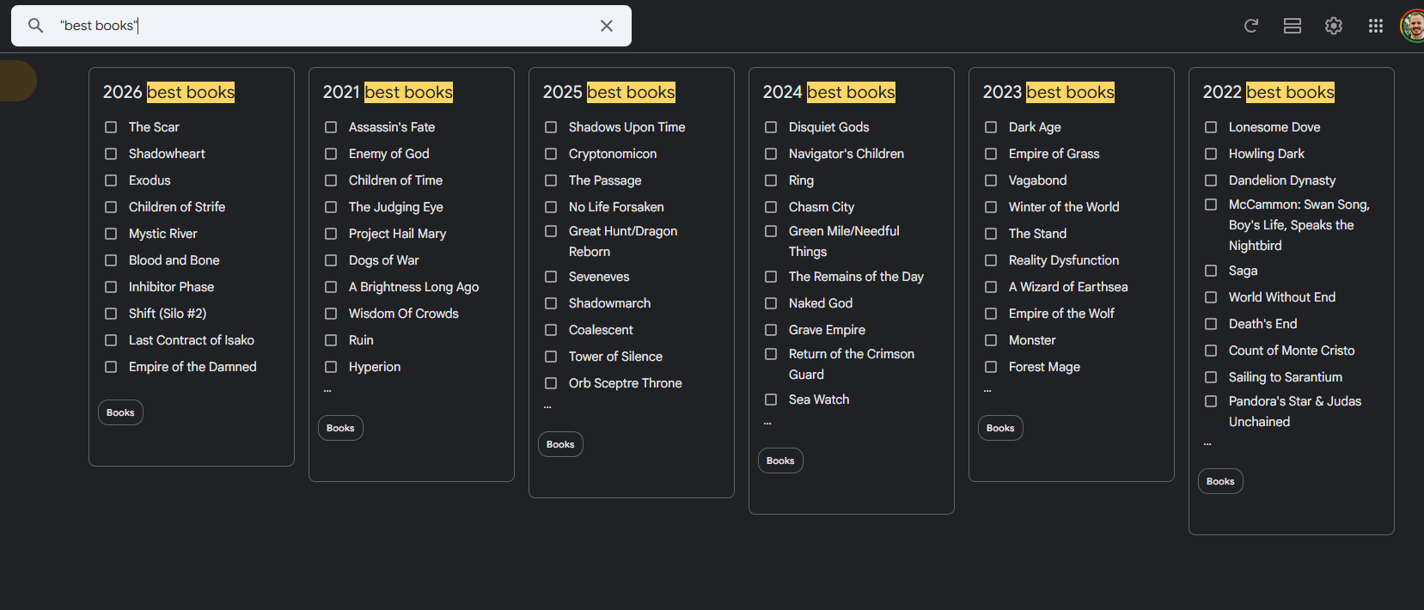1424x610 pixels.
Task: Open the 2026 best books note title
Action: pos(168,92)
